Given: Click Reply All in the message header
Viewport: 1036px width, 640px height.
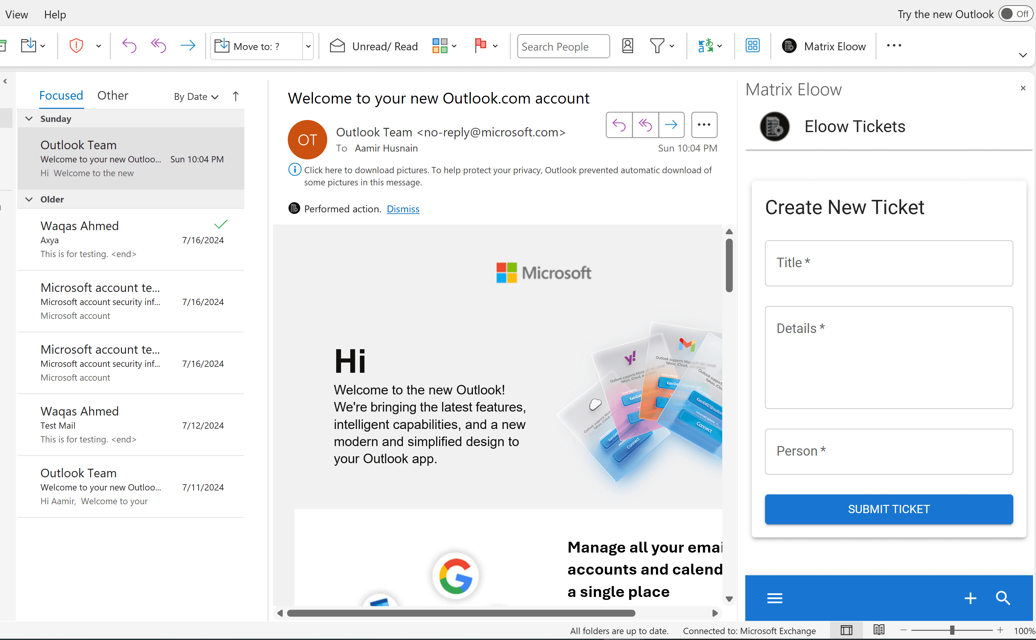Looking at the screenshot, I should [x=645, y=125].
